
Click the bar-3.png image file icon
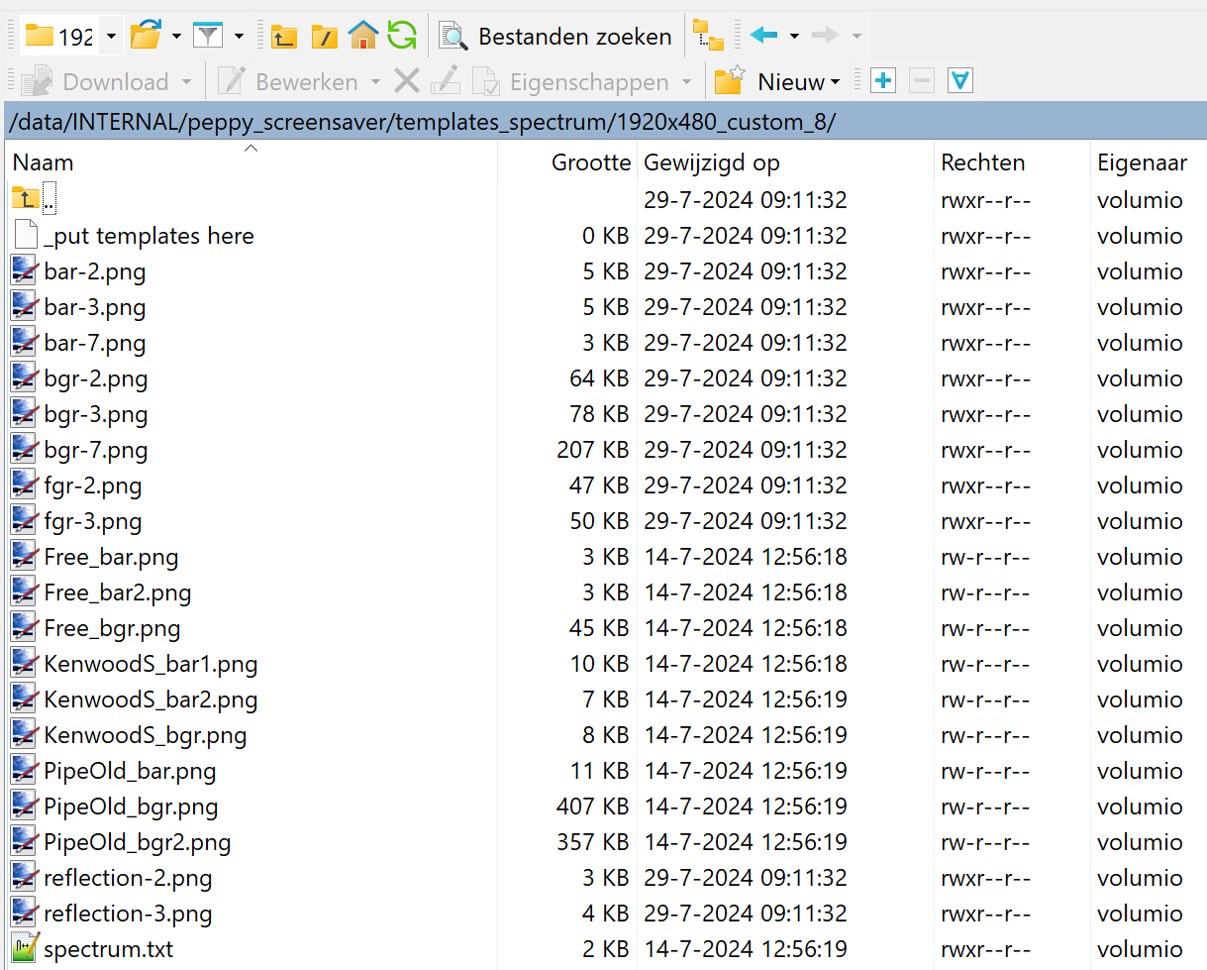pyautogui.click(x=25, y=307)
